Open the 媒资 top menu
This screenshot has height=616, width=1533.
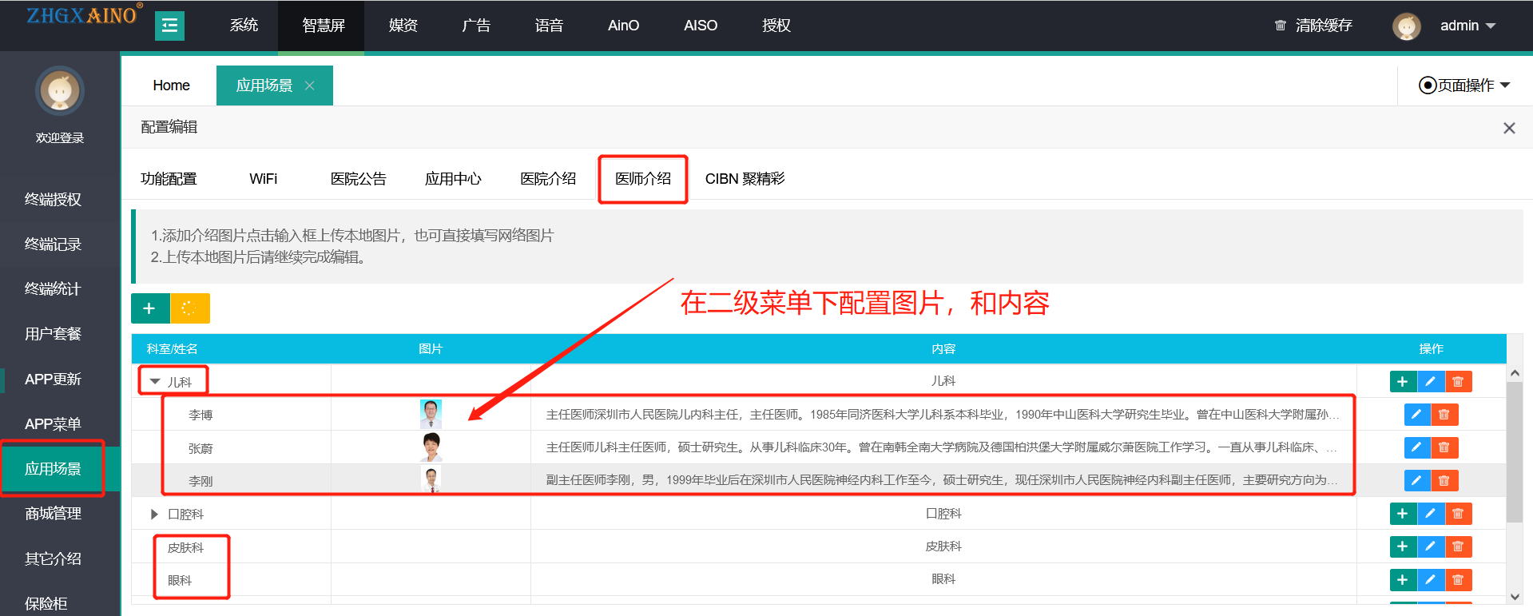coord(403,26)
